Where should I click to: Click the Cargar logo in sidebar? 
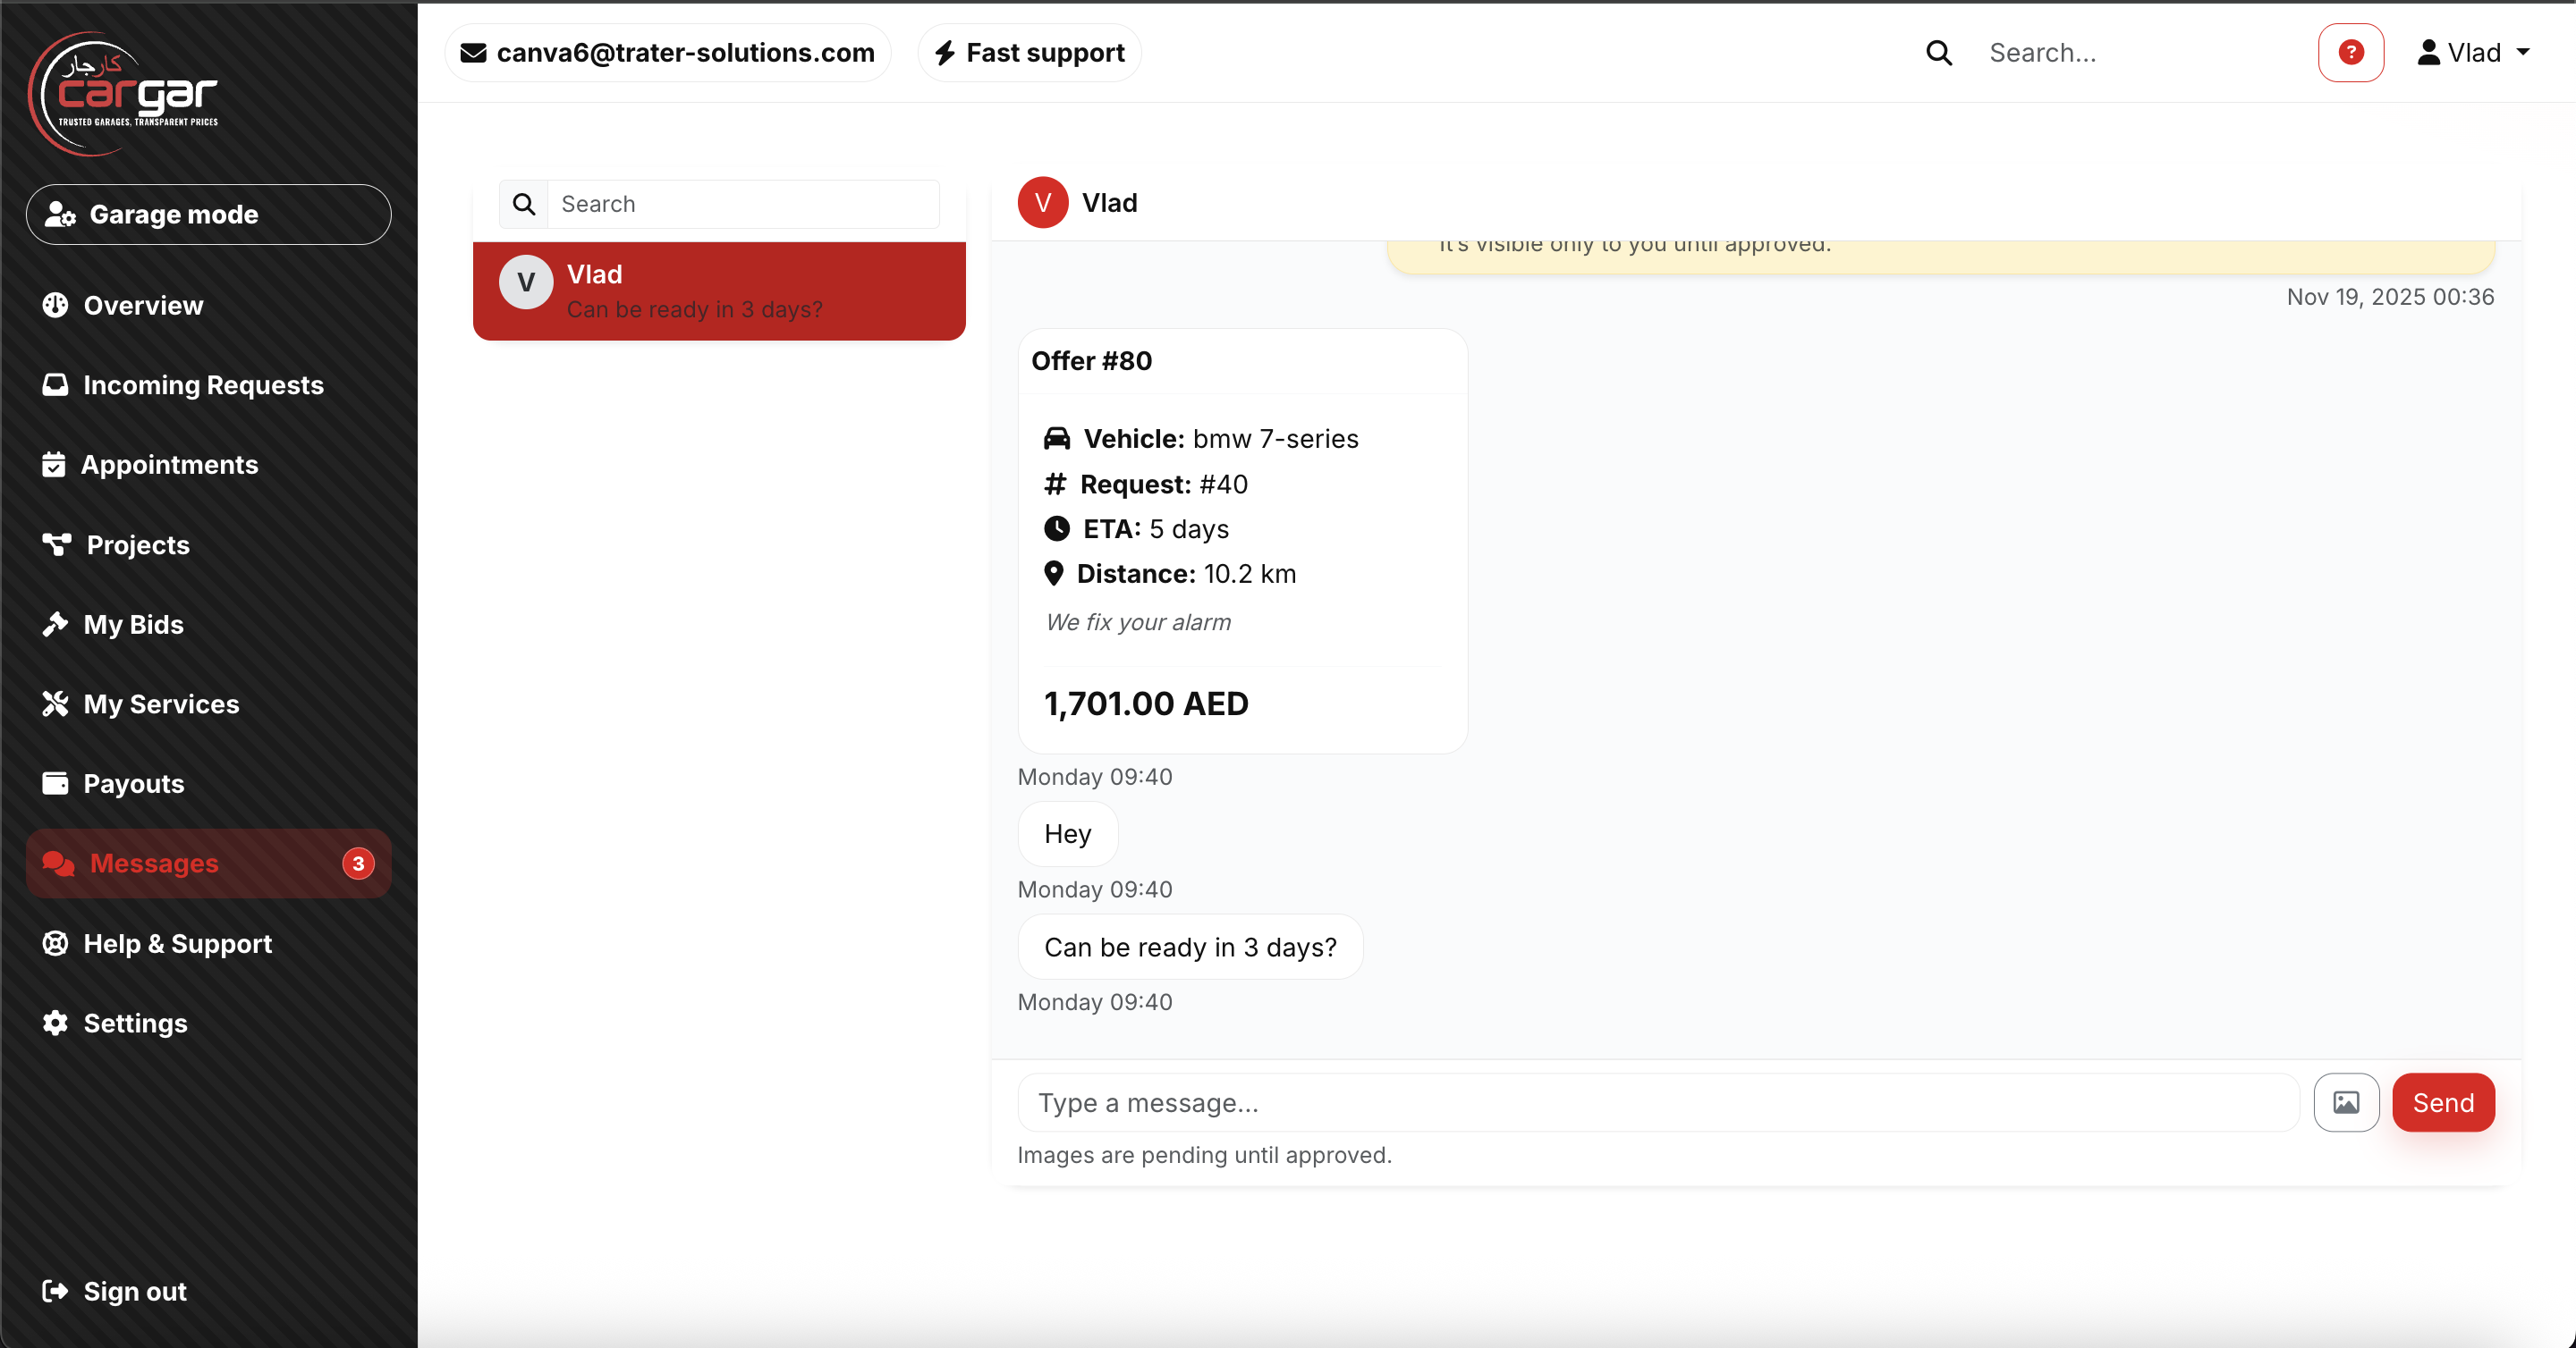click(124, 94)
